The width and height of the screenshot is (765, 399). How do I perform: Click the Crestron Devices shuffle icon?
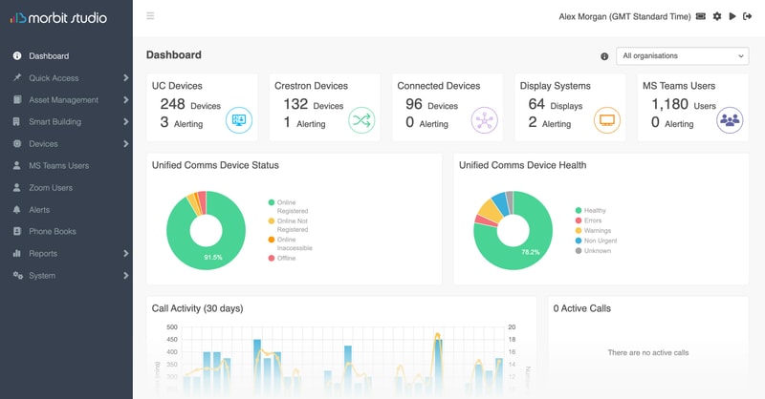(x=361, y=120)
